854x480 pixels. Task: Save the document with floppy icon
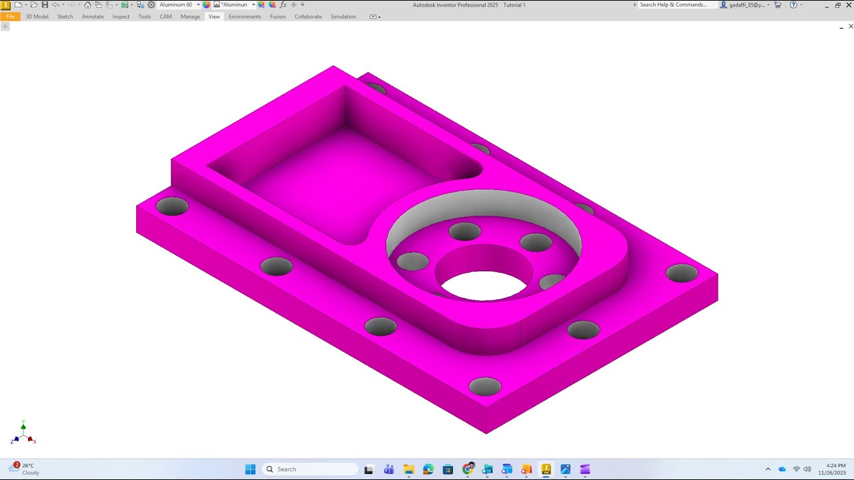click(x=45, y=5)
